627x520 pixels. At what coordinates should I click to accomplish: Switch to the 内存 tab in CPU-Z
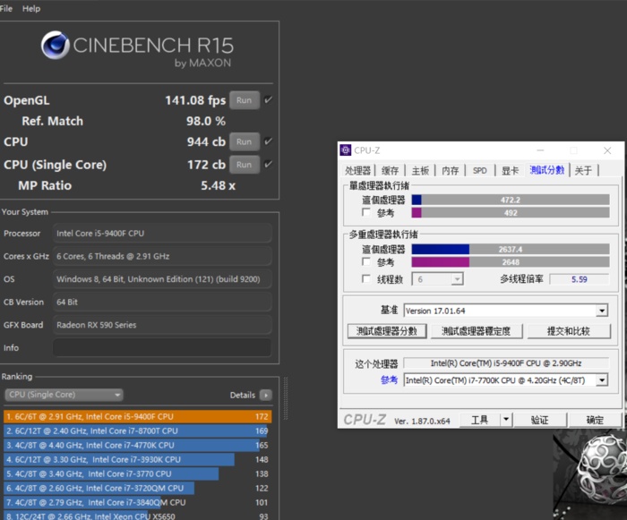pyautogui.click(x=451, y=171)
